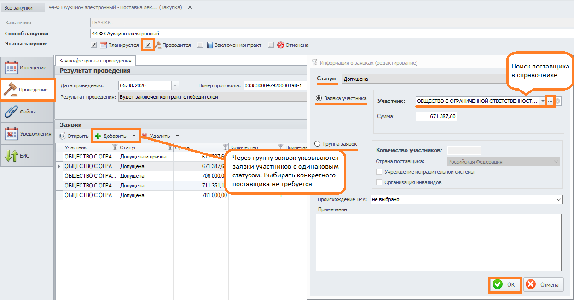Open supplier lookup via the ellipsis button

pyautogui.click(x=550, y=101)
